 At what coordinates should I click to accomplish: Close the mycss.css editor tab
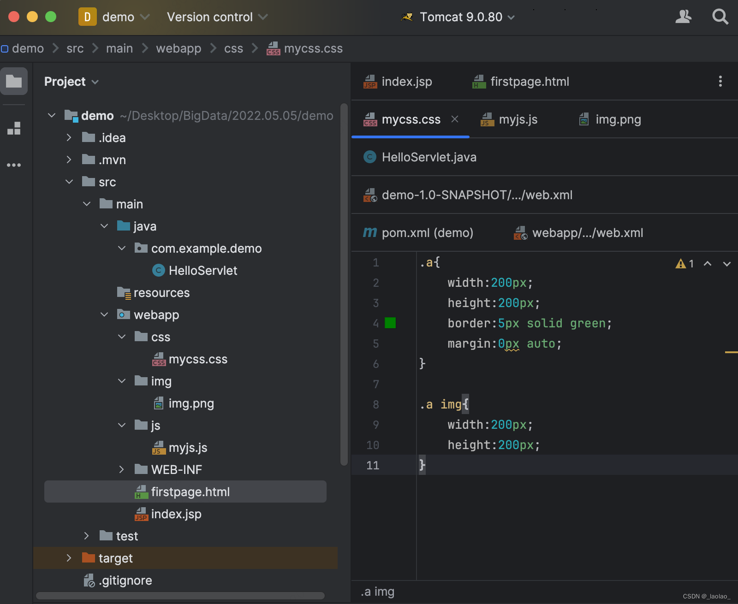pos(455,119)
